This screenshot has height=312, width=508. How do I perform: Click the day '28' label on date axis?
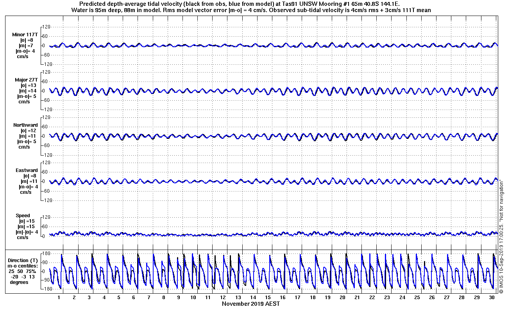click(462, 298)
